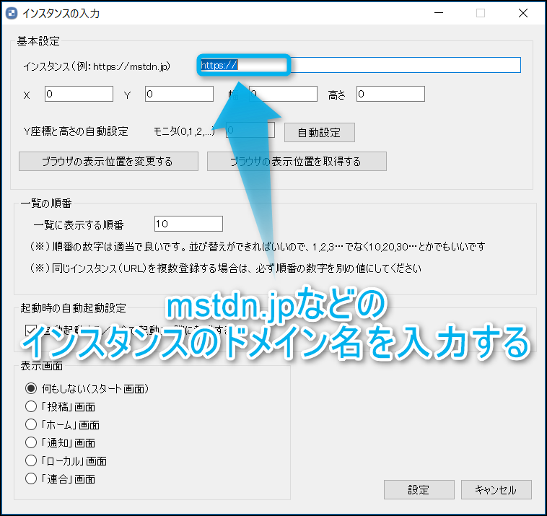Click ブラウザの表示位置を変更する button

pyautogui.click(x=106, y=161)
